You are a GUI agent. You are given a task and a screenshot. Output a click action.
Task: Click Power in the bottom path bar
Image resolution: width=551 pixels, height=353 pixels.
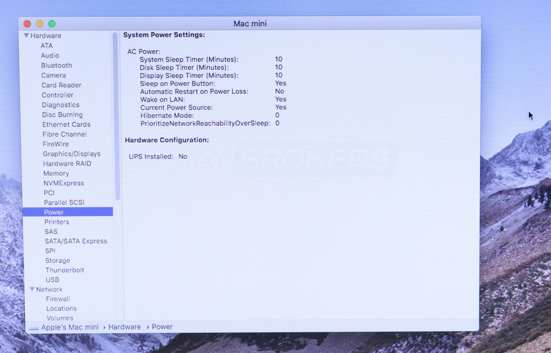(x=162, y=327)
